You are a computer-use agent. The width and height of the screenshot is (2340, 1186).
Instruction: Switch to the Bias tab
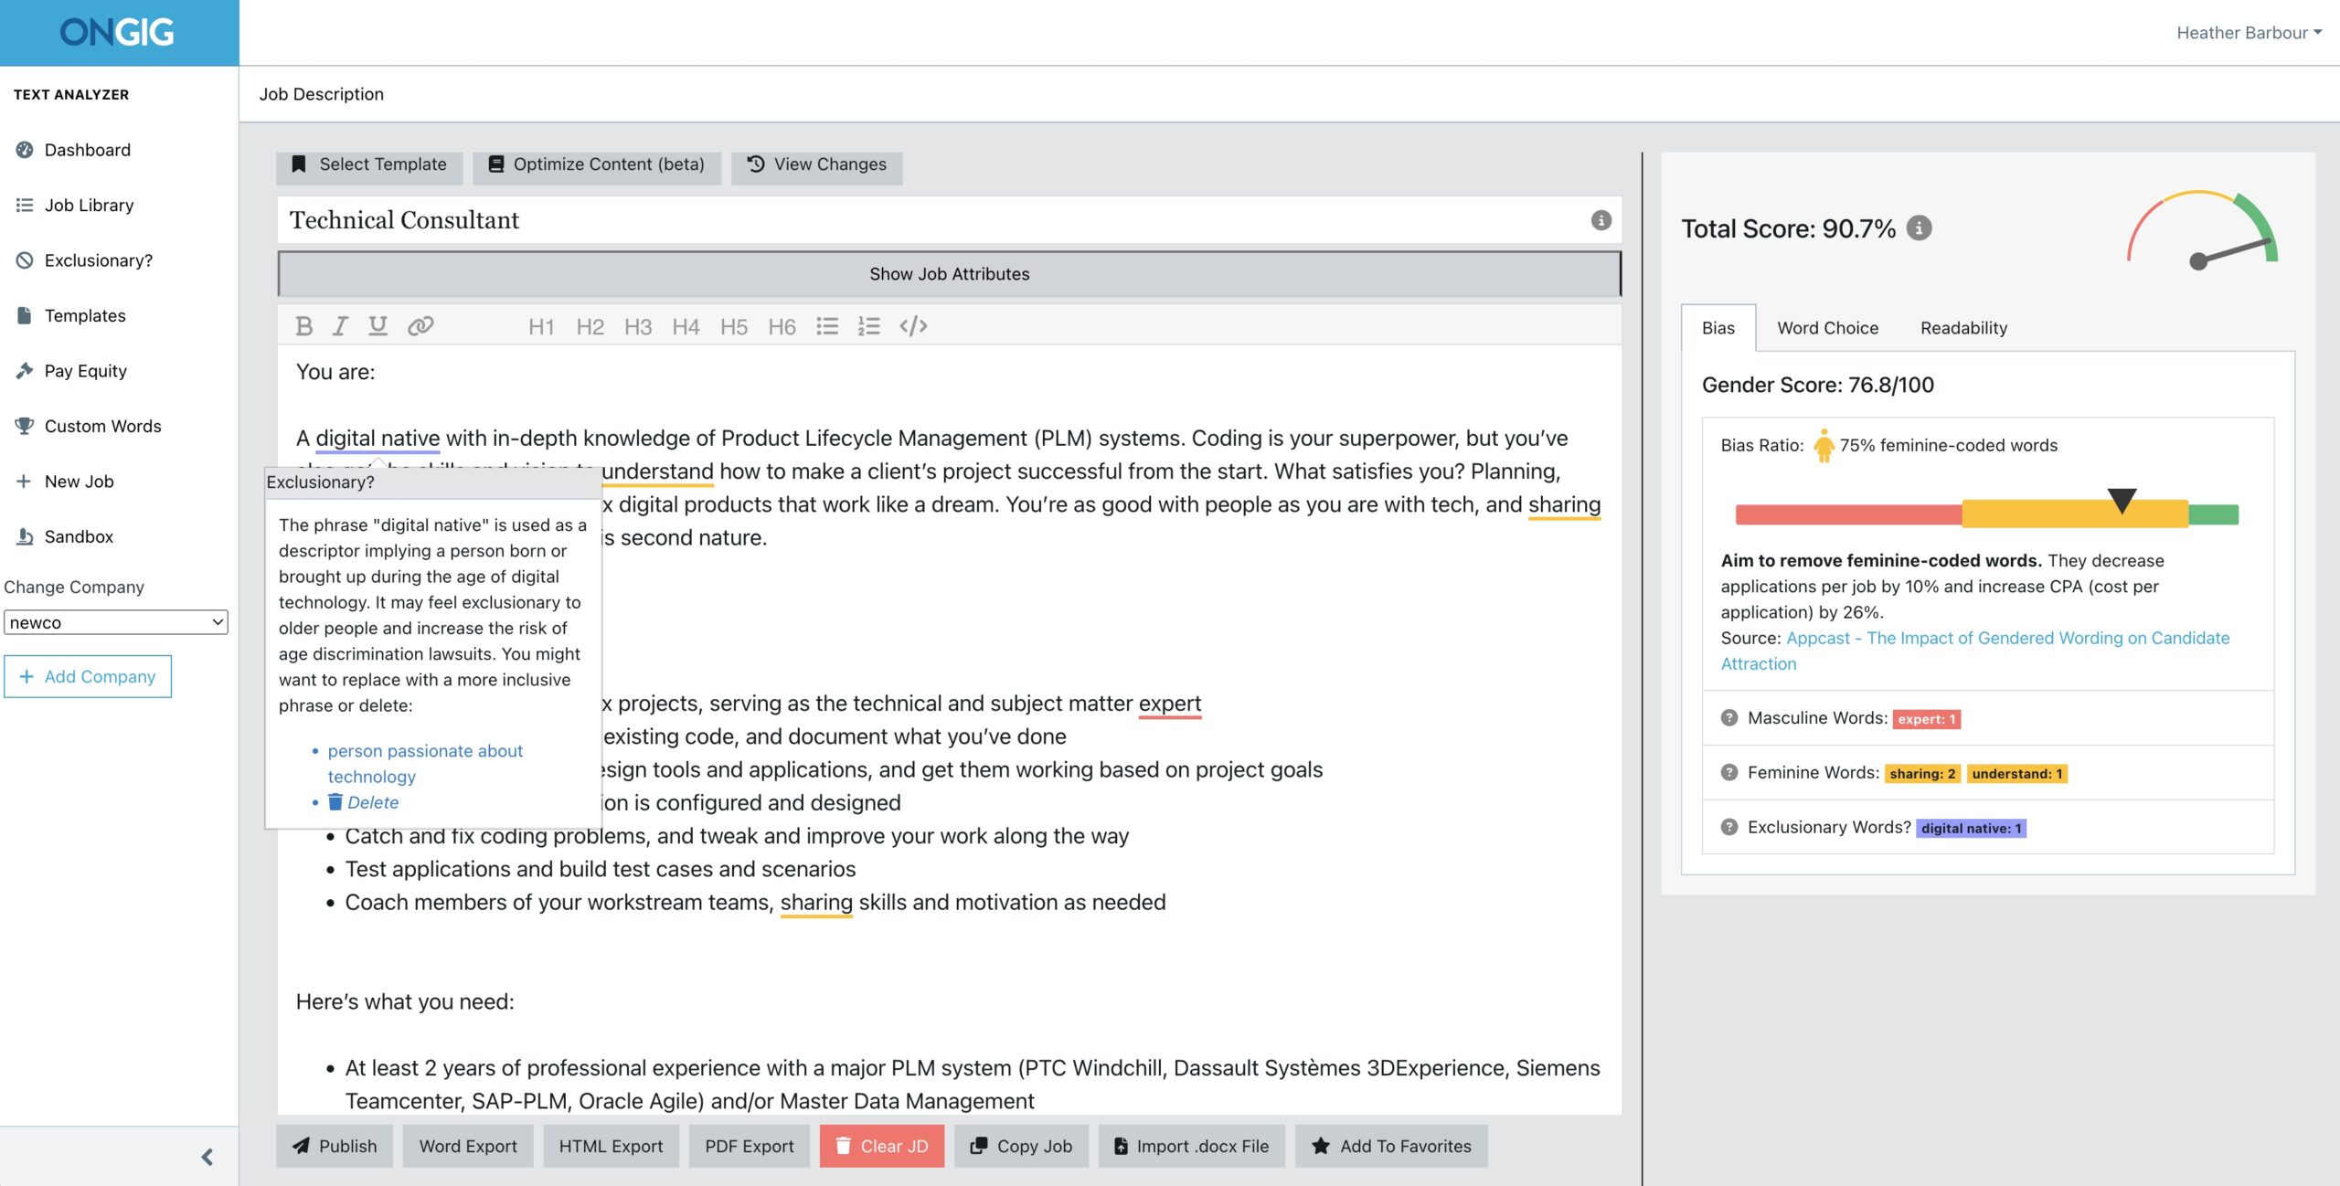[1718, 328]
